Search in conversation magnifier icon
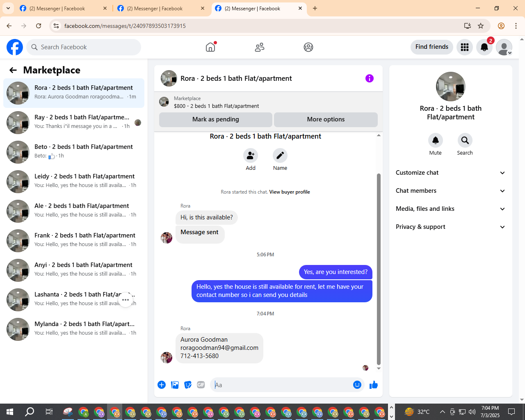525x420 pixels. (465, 140)
